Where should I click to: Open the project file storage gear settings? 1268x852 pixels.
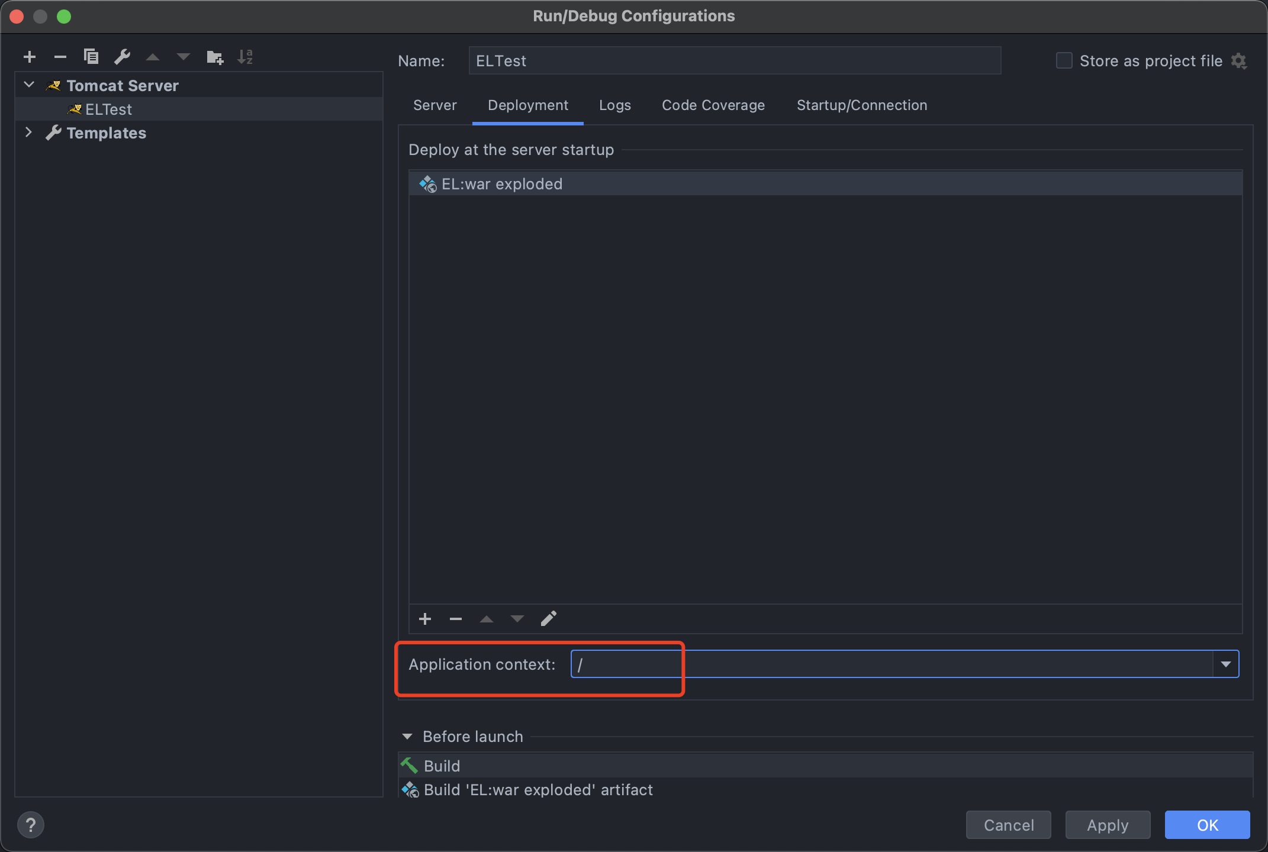tap(1239, 60)
